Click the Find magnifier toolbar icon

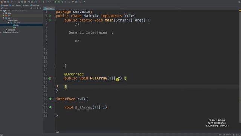tap(29, 2)
